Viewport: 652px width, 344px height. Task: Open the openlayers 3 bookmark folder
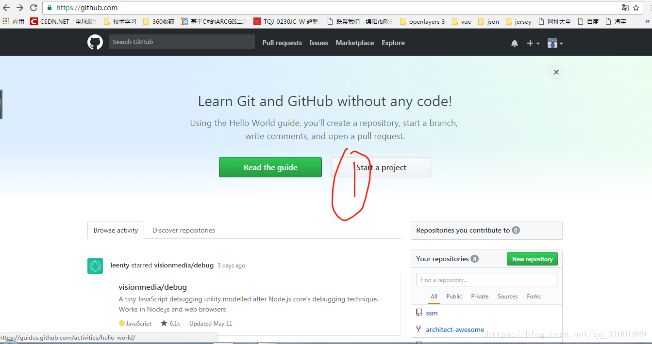tap(422, 21)
